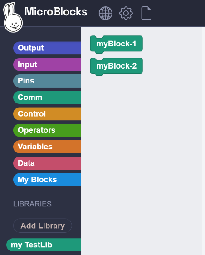
Task: Select the Output category
Action: [x=47, y=48]
